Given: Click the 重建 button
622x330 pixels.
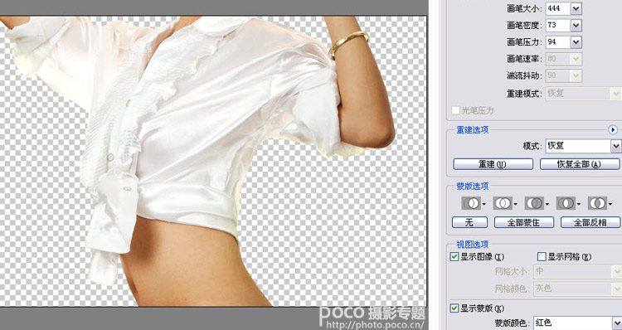Looking at the screenshot, I should click(x=493, y=164).
